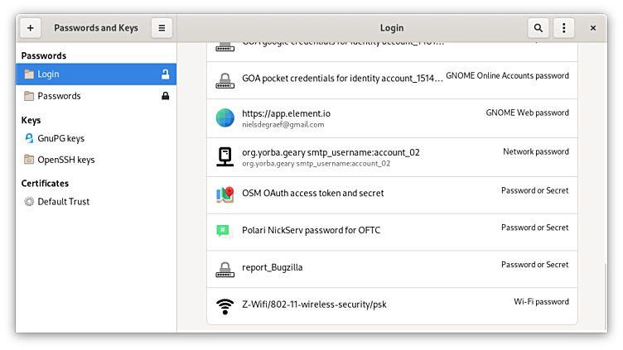Click the Password or Secret label on the report_Bugzilla row
The height and width of the screenshot is (350, 623).
535,265
